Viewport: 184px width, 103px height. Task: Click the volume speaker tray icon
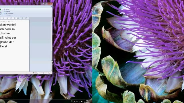[x=82, y=101]
